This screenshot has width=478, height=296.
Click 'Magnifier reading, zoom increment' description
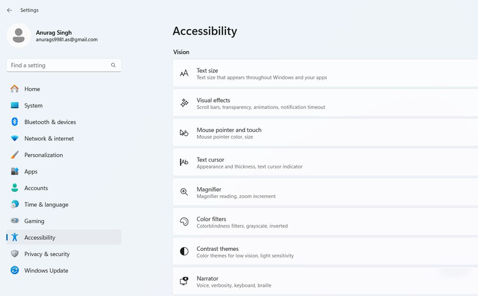click(x=236, y=196)
